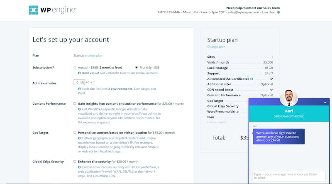Click phone number 1-877-973-6446
This screenshot has height=184, width=332.
point(168,12)
